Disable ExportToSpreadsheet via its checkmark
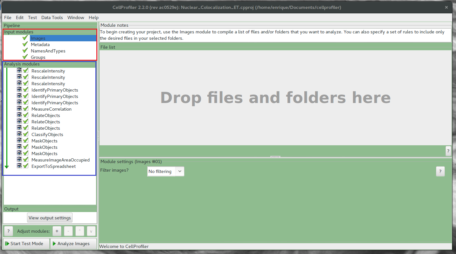The image size is (456, 254). 26,166
